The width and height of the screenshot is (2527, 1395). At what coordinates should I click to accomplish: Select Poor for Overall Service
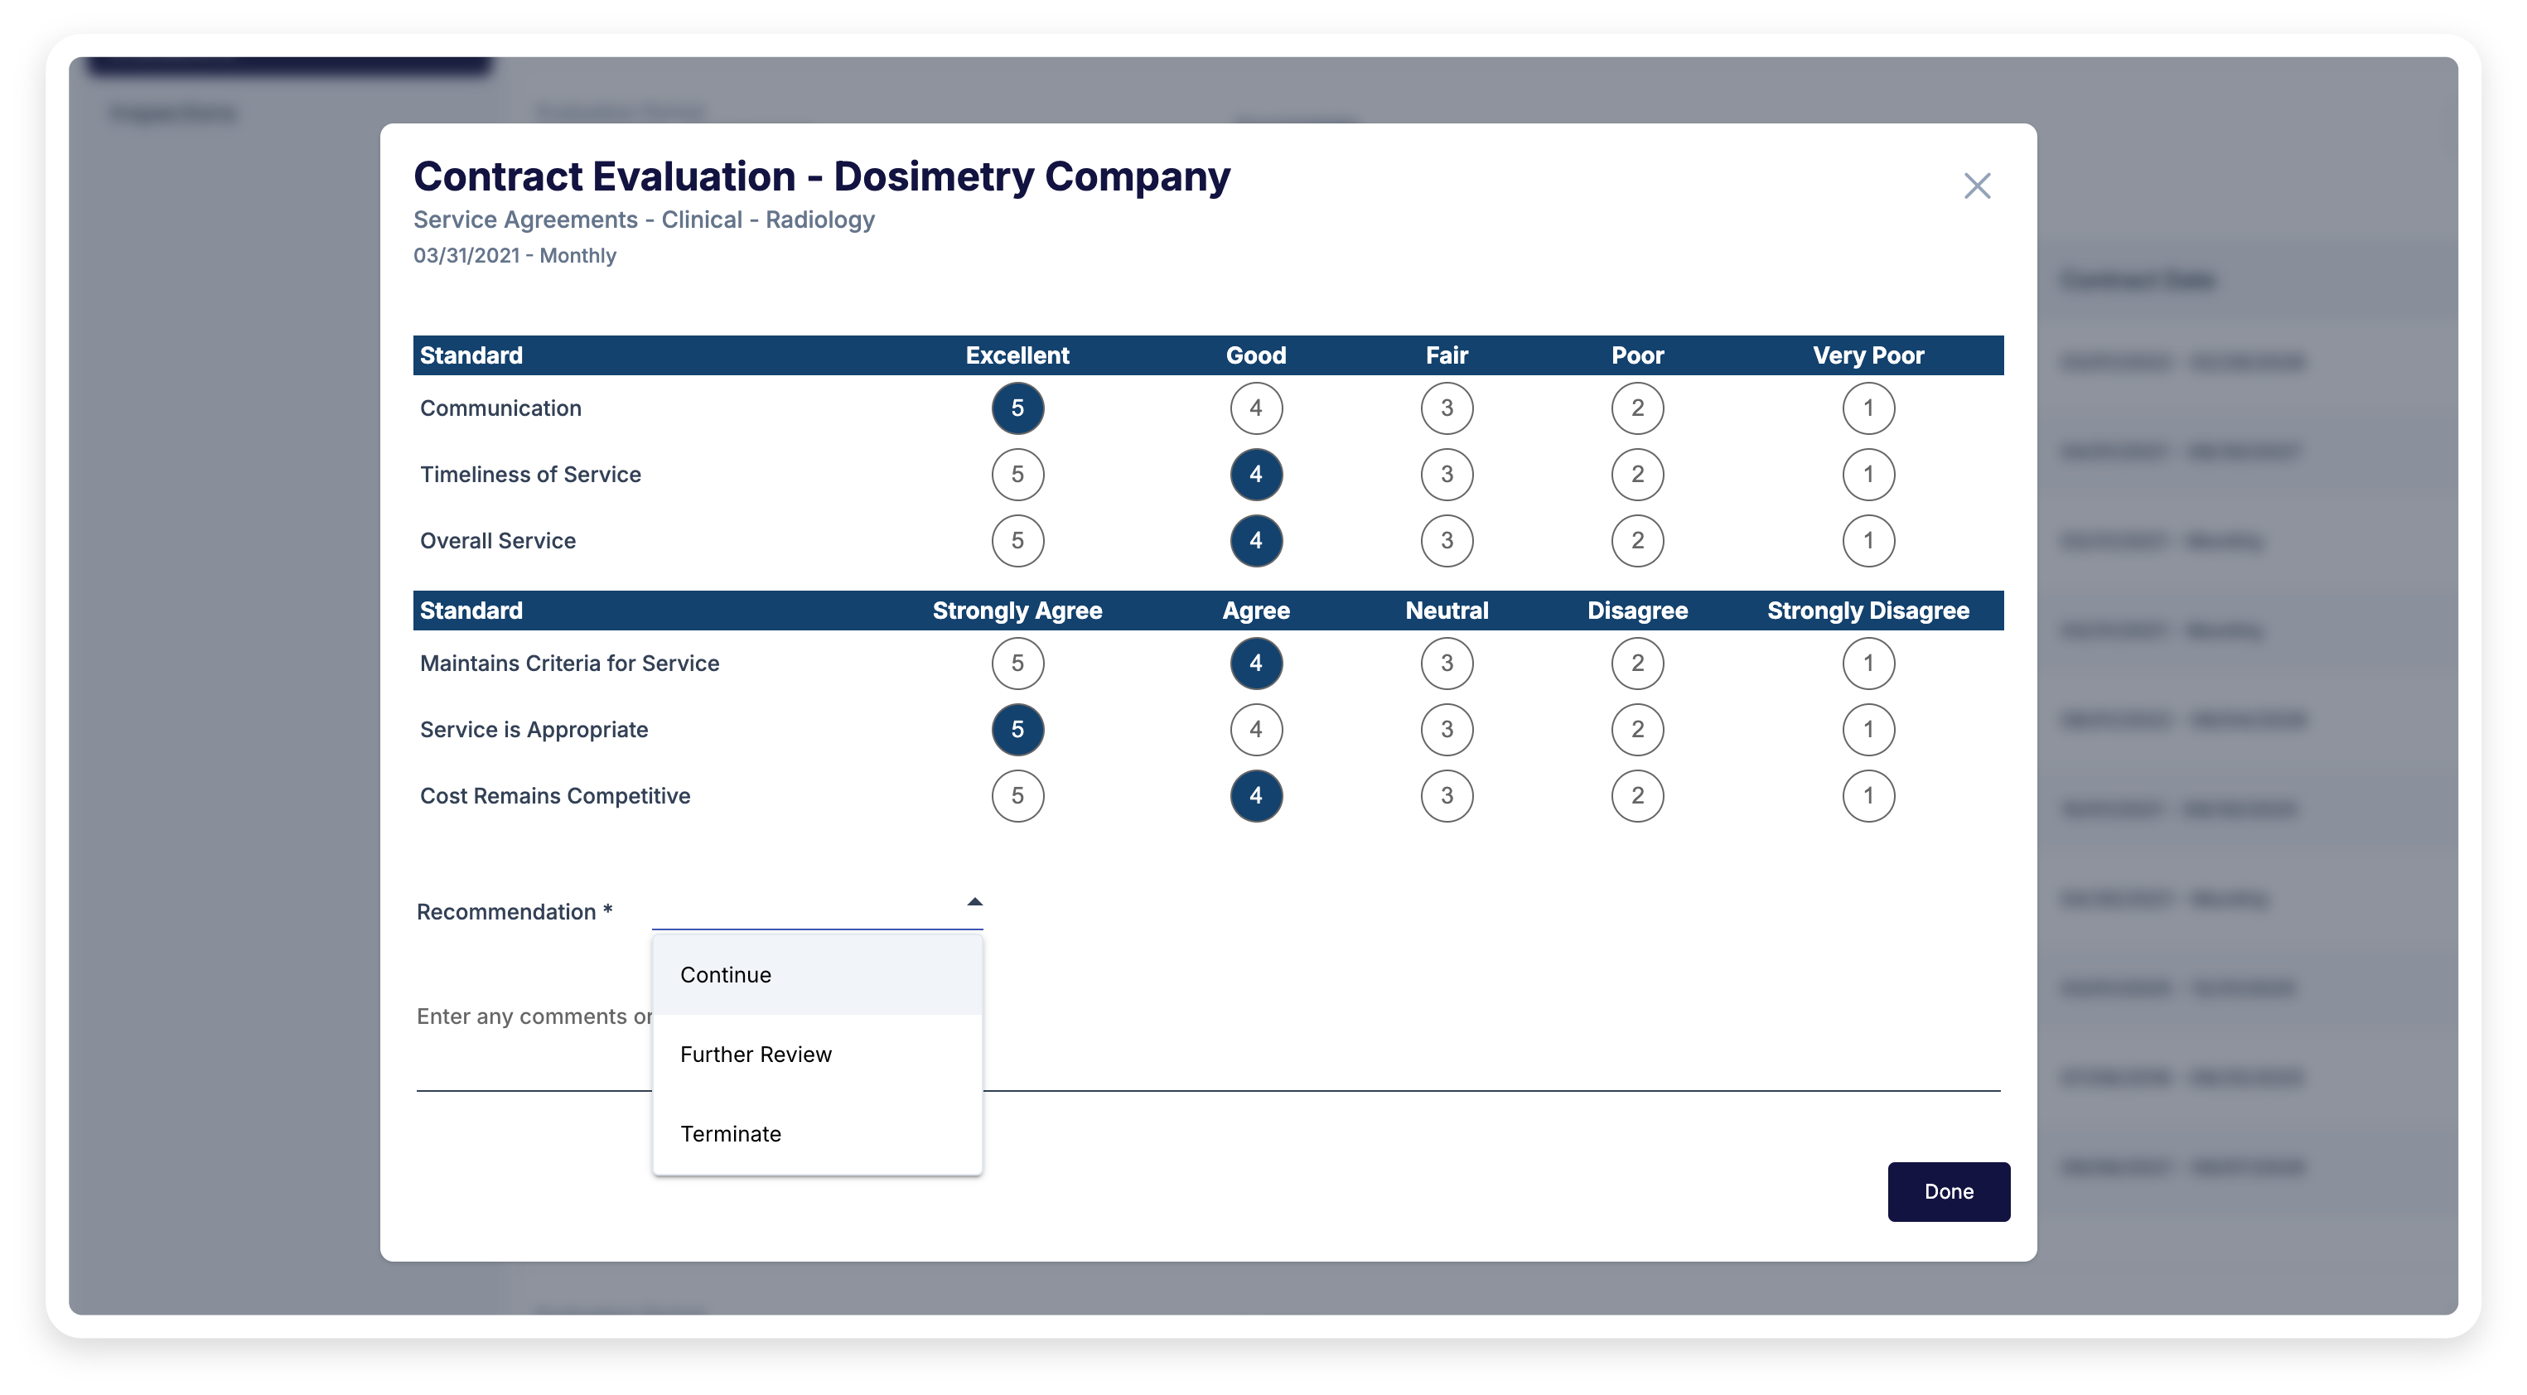[x=1636, y=541]
